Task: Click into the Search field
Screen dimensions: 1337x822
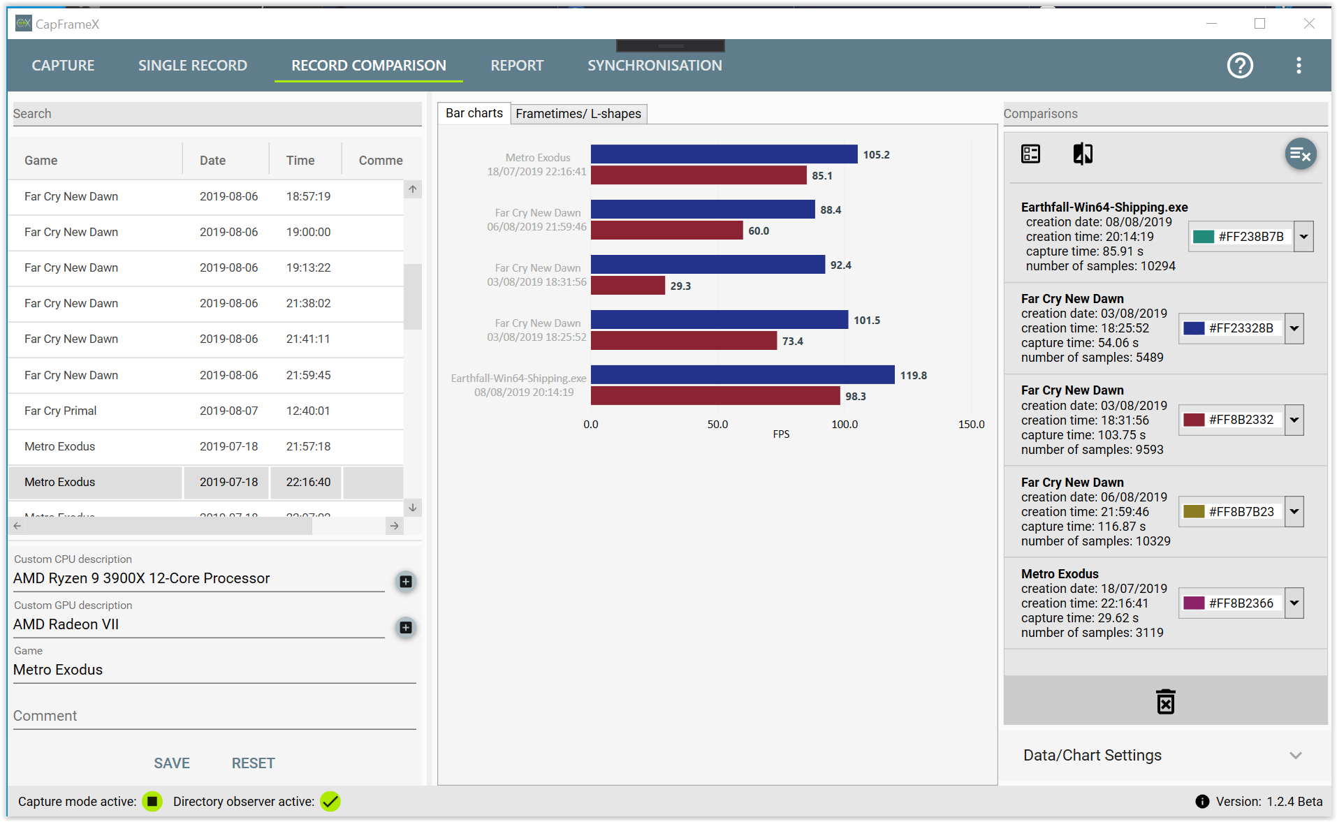Action: tap(217, 114)
